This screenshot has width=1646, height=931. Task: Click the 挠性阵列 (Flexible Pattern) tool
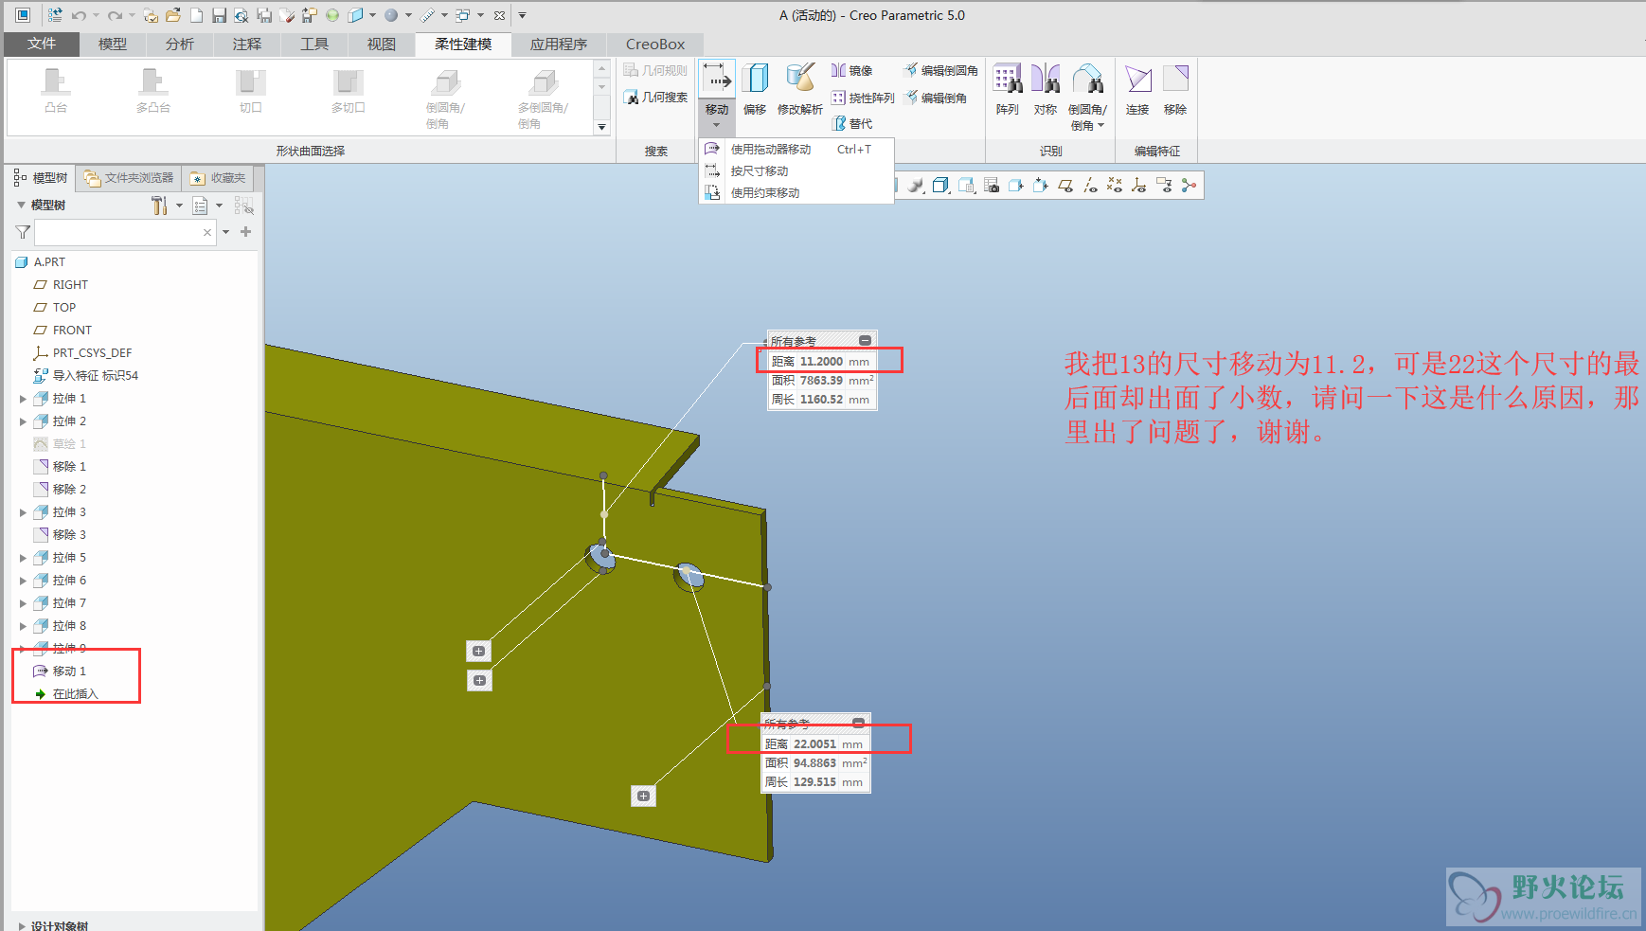click(x=863, y=98)
